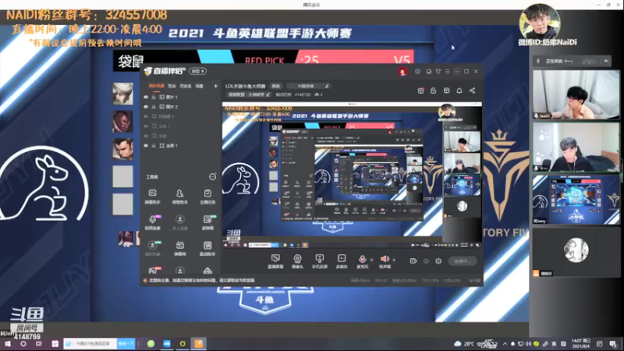Open orange app in taskbar
624x351 pixels.
199,344
